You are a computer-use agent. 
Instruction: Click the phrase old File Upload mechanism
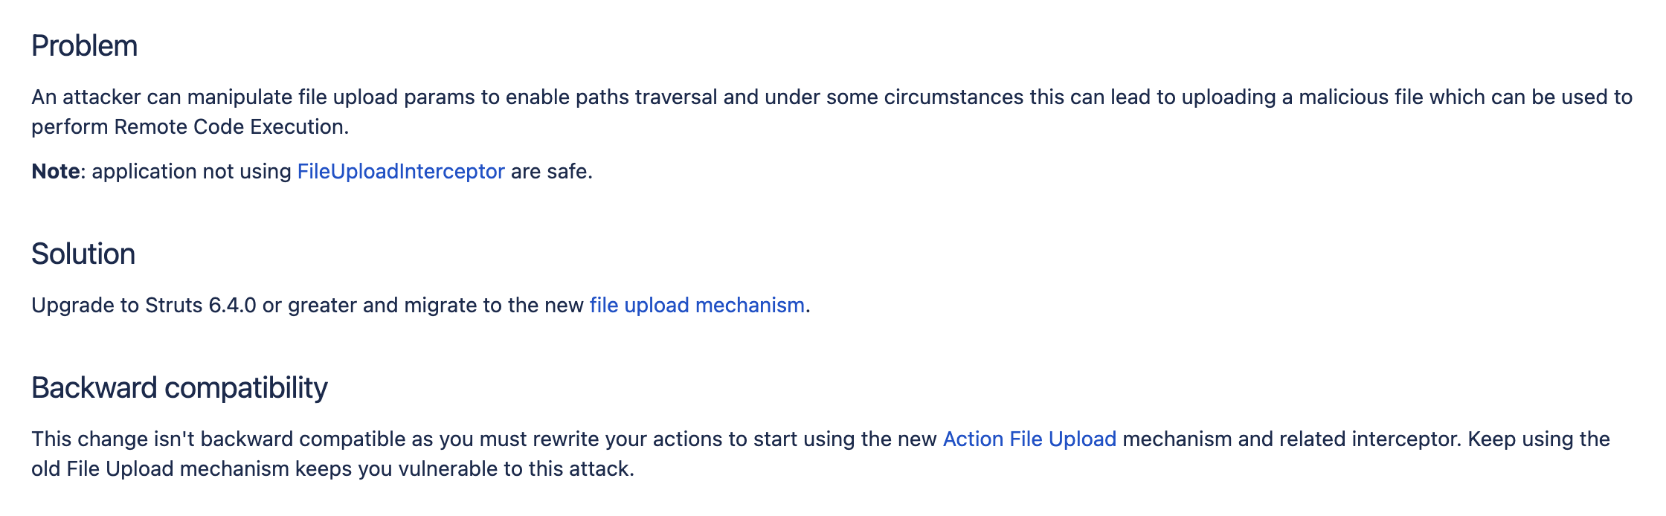click(x=160, y=469)
